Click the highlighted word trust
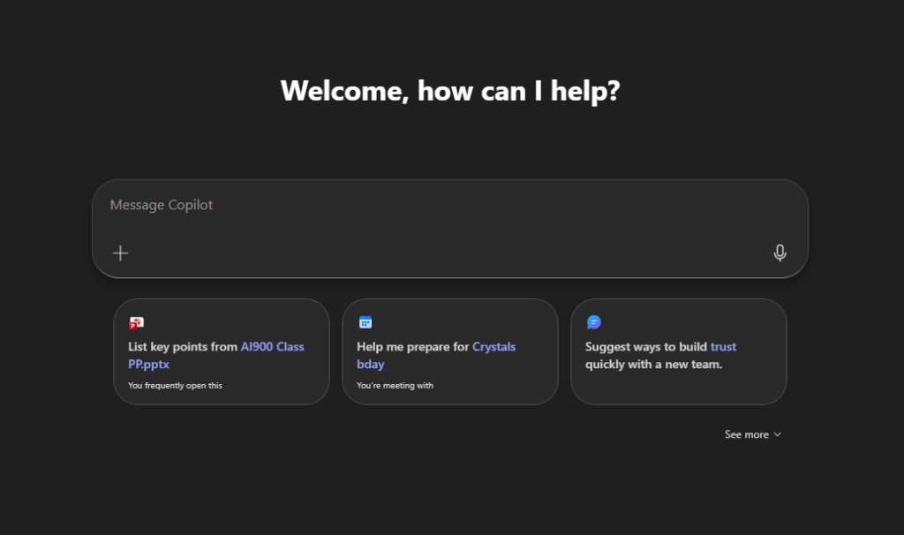 pyautogui.click(x=723, y=347)
